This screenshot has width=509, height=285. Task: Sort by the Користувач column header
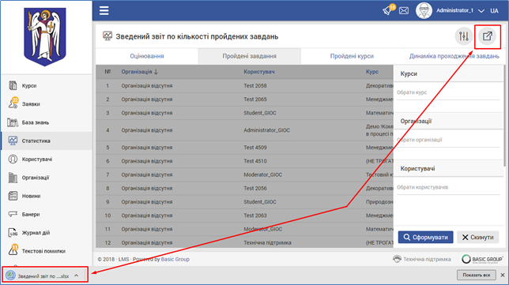(x=259, y=72)
